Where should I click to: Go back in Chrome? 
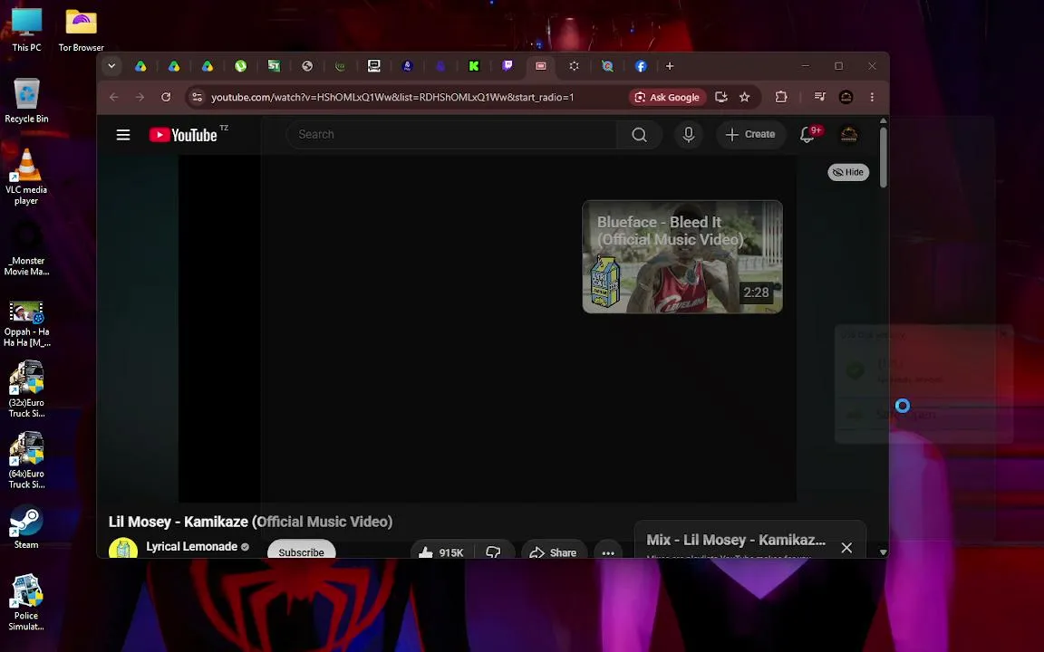(114, 97)
